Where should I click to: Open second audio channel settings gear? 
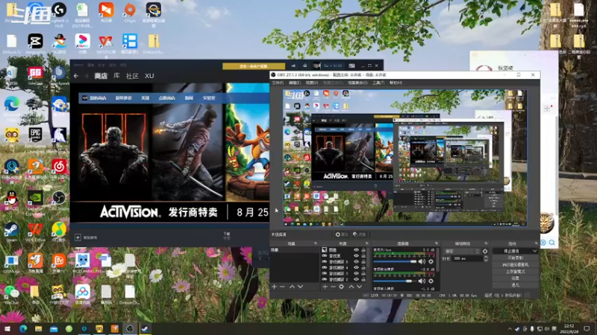pyautogui.click(x=431, y=281)
